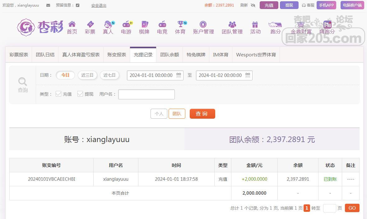Image resolution: width=367 pixels, height=219 pixels.
Task: Open start date field 2024-01-01 00:00:00
Action: [x=155, y=75]
